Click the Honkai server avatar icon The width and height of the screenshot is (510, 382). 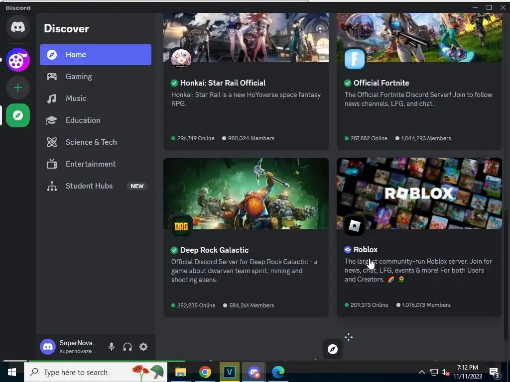[181, 59]
